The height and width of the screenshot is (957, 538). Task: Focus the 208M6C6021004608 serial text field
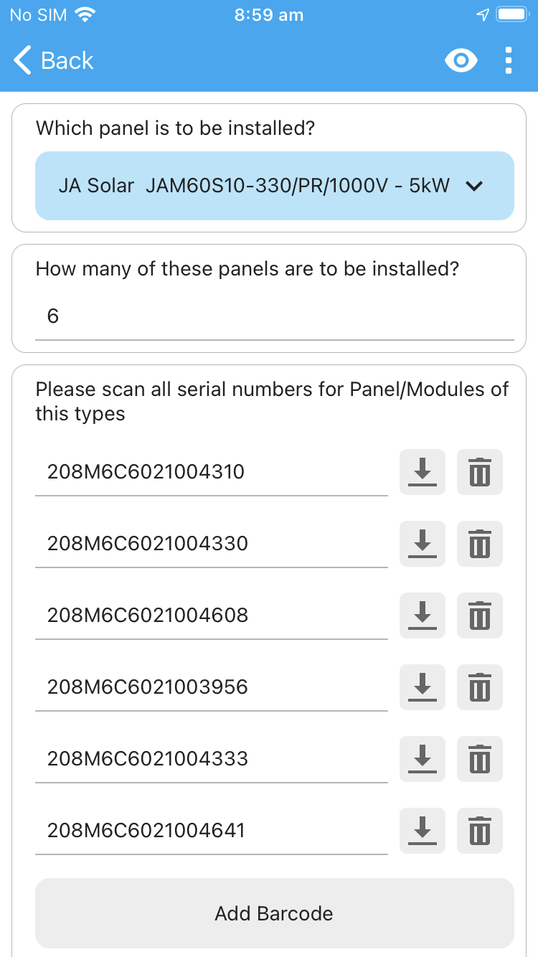point(212,616)
